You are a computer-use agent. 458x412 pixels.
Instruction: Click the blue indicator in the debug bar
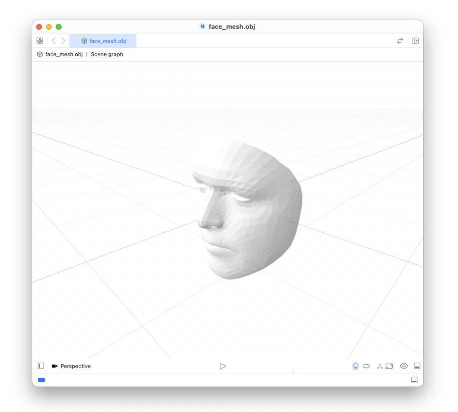[42, 380]
